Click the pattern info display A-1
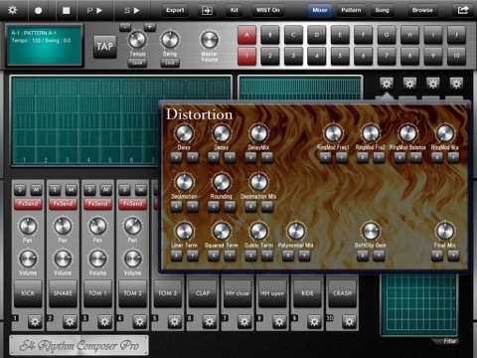 [x=44, y=46]
